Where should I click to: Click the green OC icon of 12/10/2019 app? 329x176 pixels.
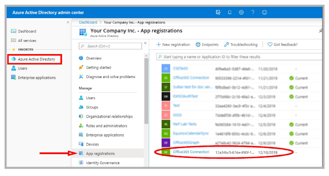(x=166, y=152)
